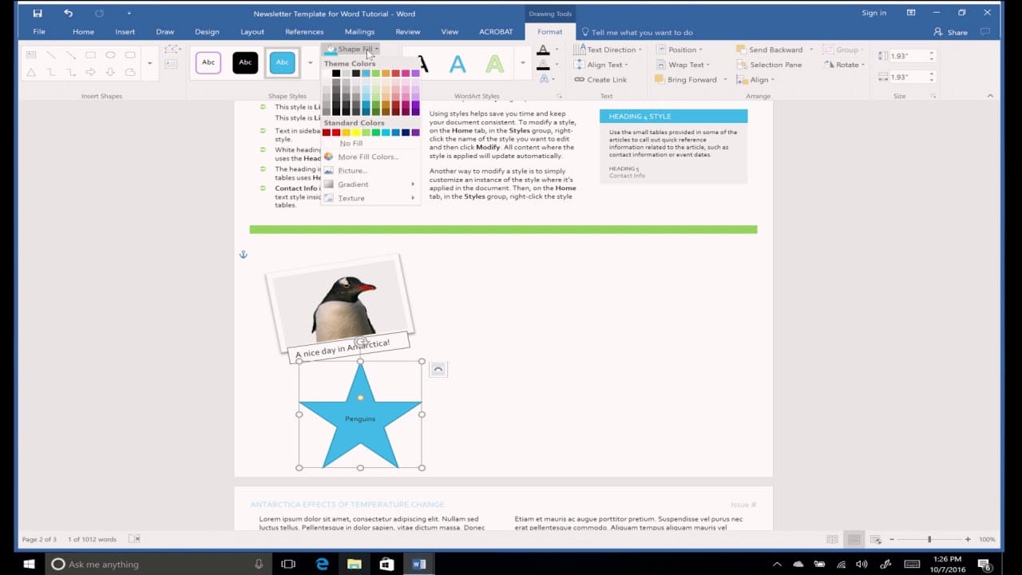This screenshot has width=1022, height=575.
Task: Apply the black Abc shape style
Action: tap(245, 62)
